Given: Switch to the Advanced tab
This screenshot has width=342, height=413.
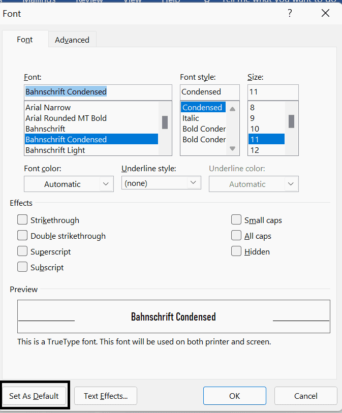Looking at the screenshot, I should point(72,39).
